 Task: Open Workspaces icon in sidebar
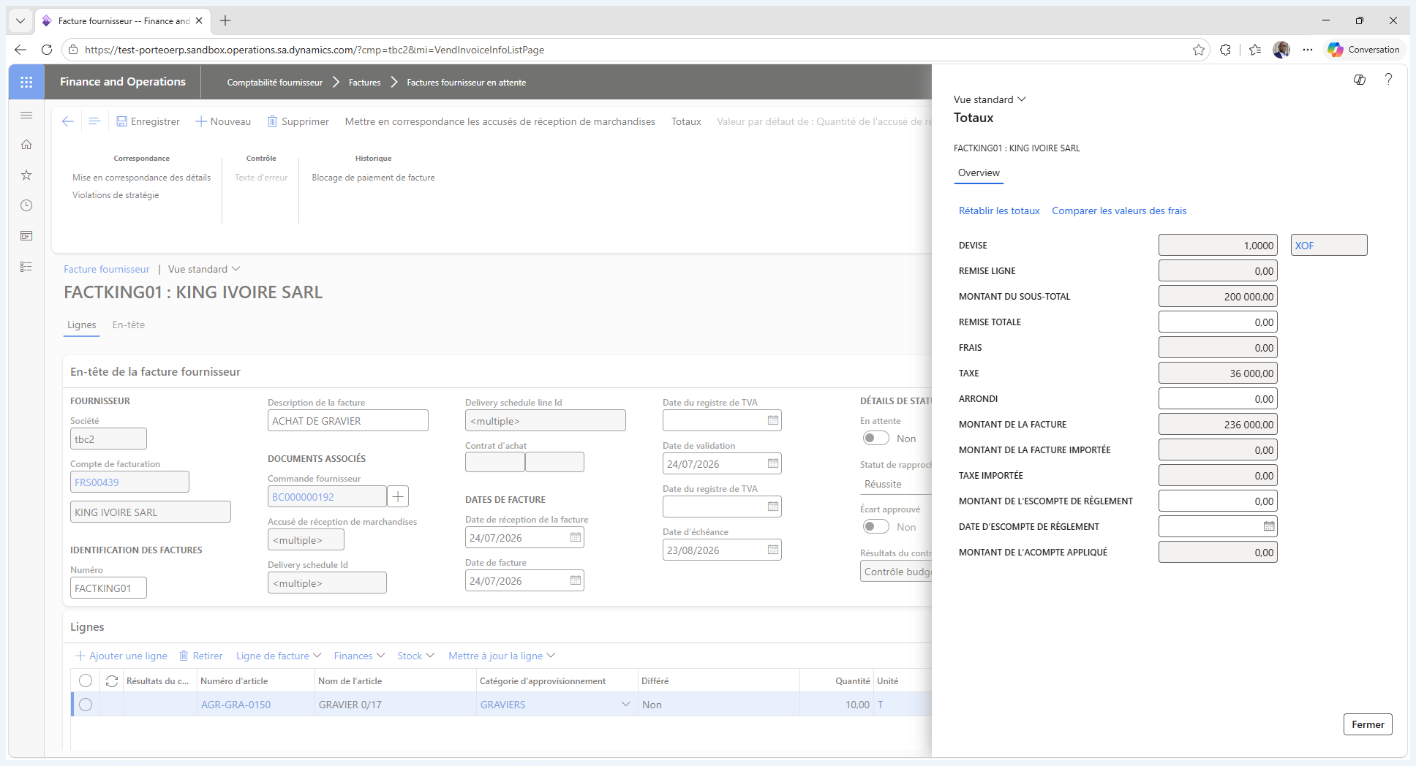coord(26,236)
